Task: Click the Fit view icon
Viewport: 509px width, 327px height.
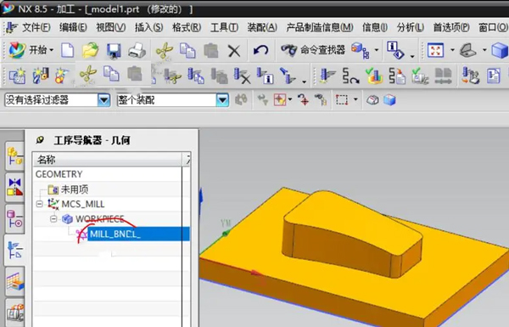Action: [435, 50]
